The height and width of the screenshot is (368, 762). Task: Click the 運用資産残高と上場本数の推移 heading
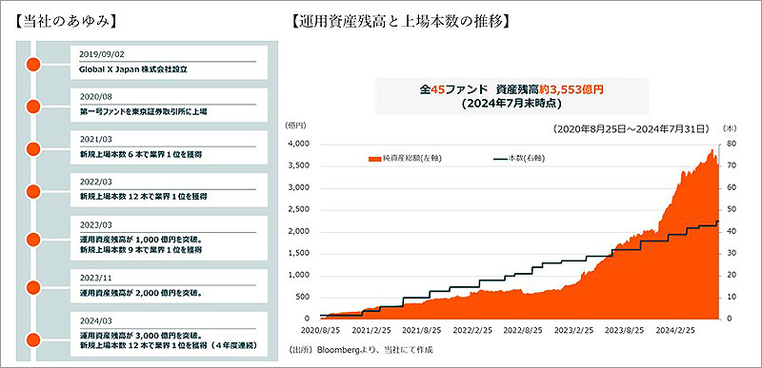tap(400, 23)
